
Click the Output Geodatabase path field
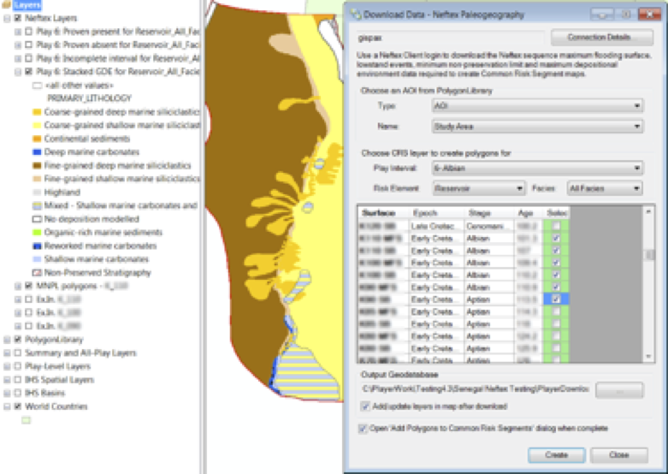tap(476, 389)
